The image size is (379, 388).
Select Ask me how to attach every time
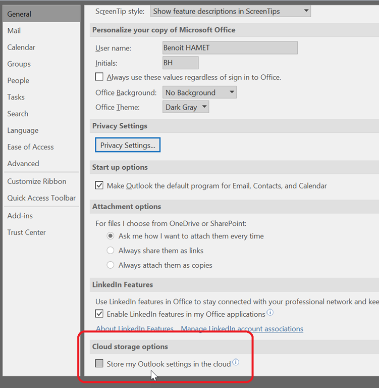(x=111, y=236)
